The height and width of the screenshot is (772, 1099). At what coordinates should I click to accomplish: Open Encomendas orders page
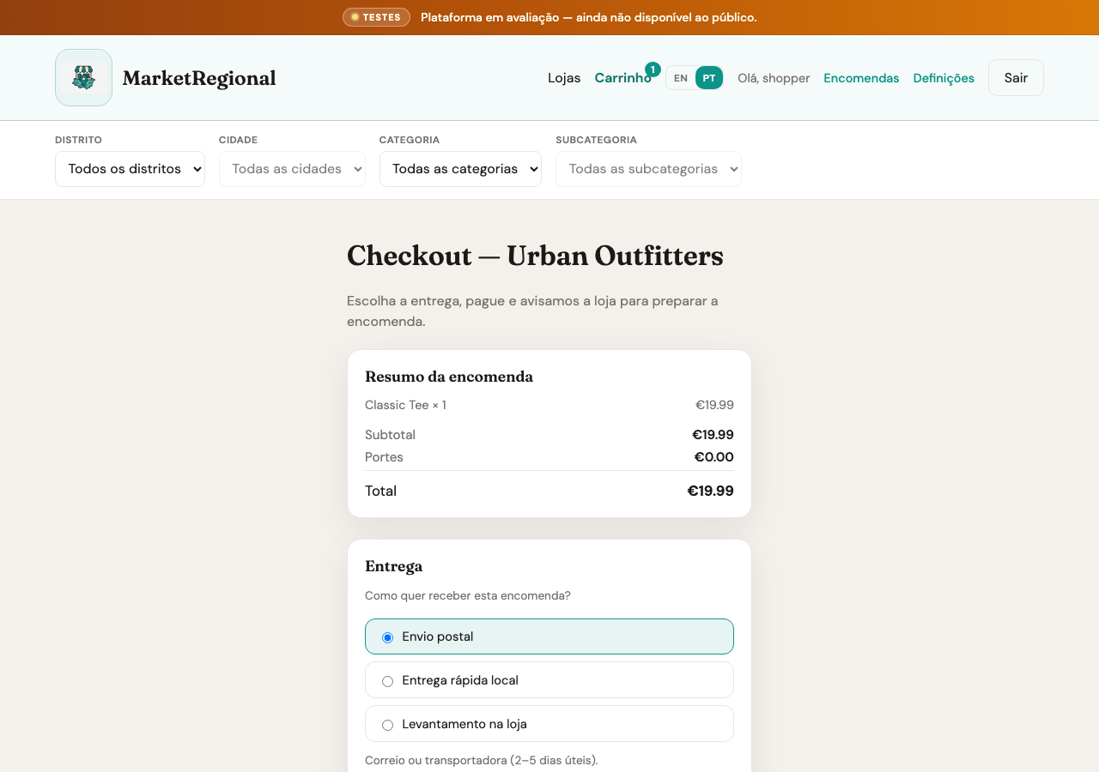tap(861, 78)
